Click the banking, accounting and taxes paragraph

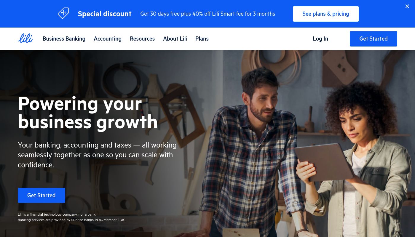(x=97, y=155)
